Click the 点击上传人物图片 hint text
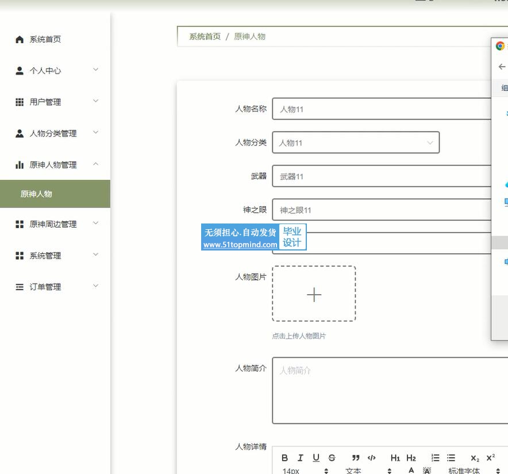Image resolution: width=508 pixels, height=474 pixels. [299, 336]
